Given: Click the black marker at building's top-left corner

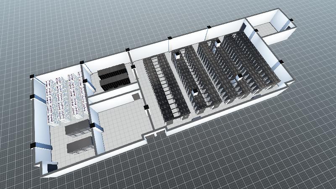Looking at the screenshot, I should click(32, 76).
